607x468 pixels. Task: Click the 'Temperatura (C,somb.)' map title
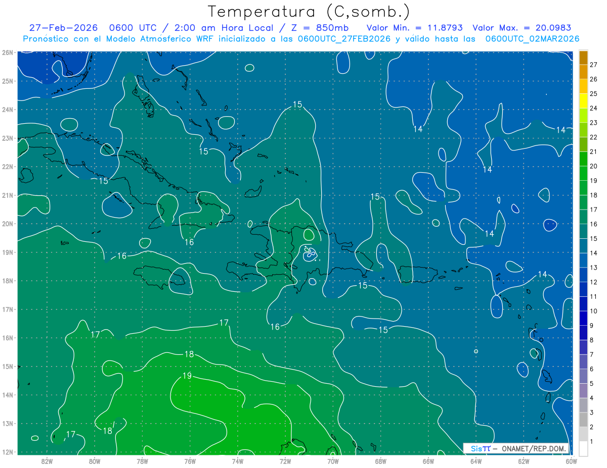pos(308,12)
